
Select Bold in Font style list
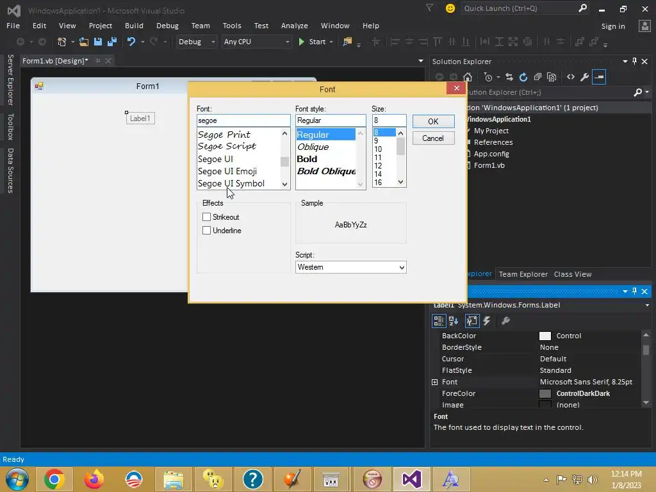click(x=307, y=159)
